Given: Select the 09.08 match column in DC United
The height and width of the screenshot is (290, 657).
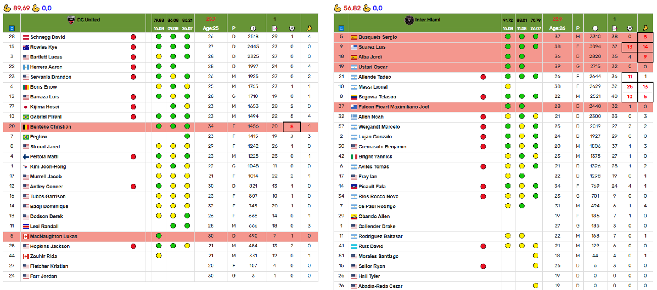Looking at the screenshot, I should click(x=173, y=29).
